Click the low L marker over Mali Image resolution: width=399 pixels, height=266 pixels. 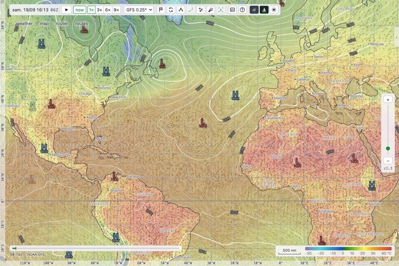tap(297, 162)
